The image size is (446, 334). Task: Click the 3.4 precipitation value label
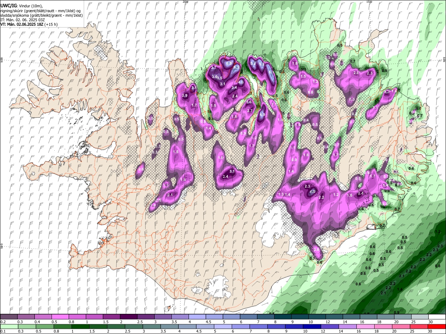tap(234, 88)
